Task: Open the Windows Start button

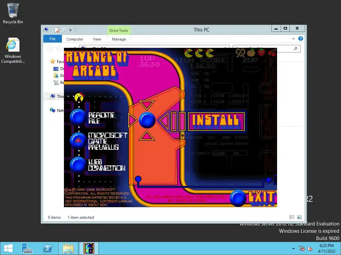Action: [8, 248]
